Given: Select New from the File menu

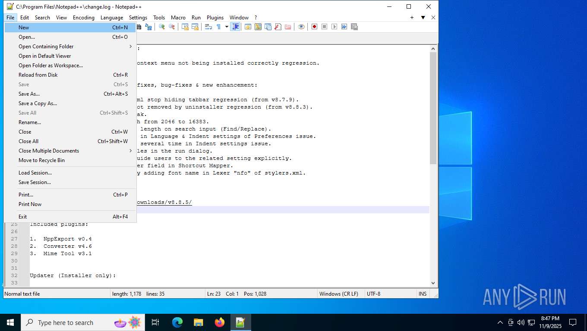Looking at the screenshot, I should (70, 28).
